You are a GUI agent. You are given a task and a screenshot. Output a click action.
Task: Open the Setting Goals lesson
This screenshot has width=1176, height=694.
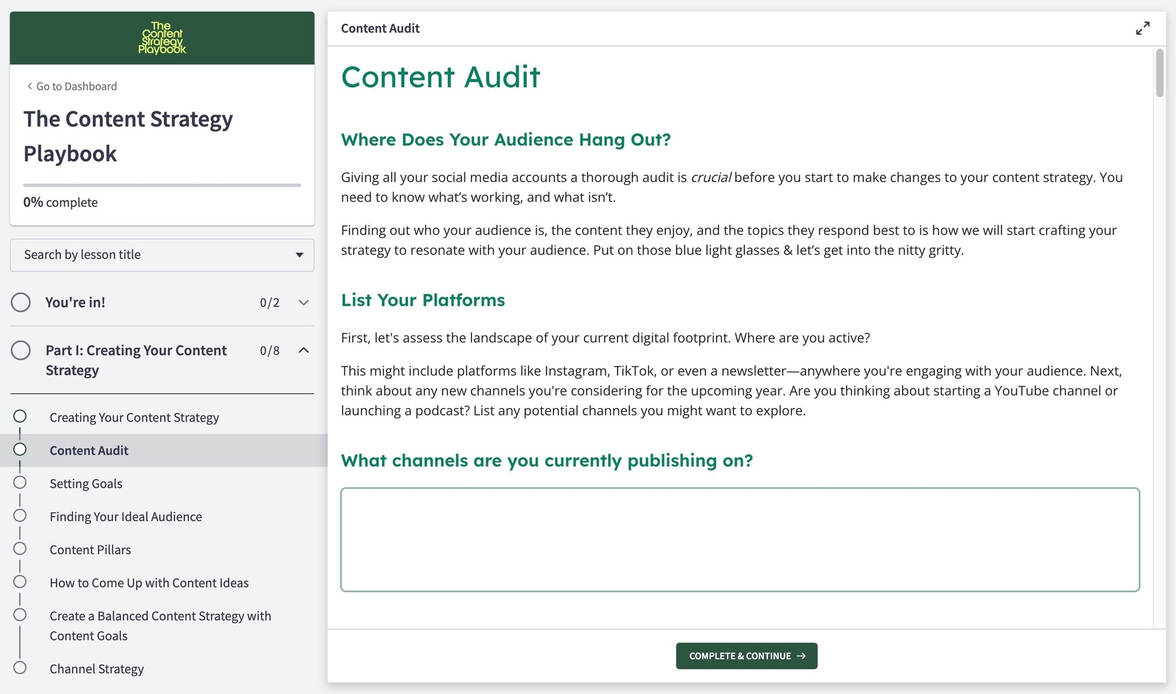[86, 484]
